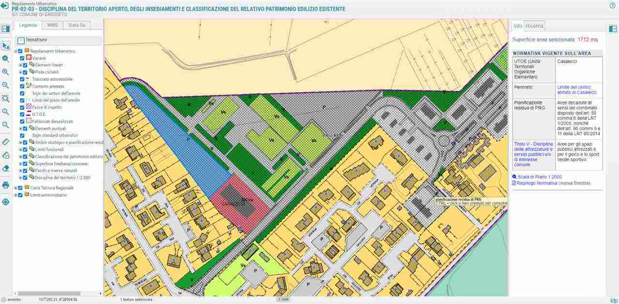The height and width of the screenshot is (304, 619).
Task: Switch to the WMS tab
Action: pyautogui.click(x=52, y=25)
